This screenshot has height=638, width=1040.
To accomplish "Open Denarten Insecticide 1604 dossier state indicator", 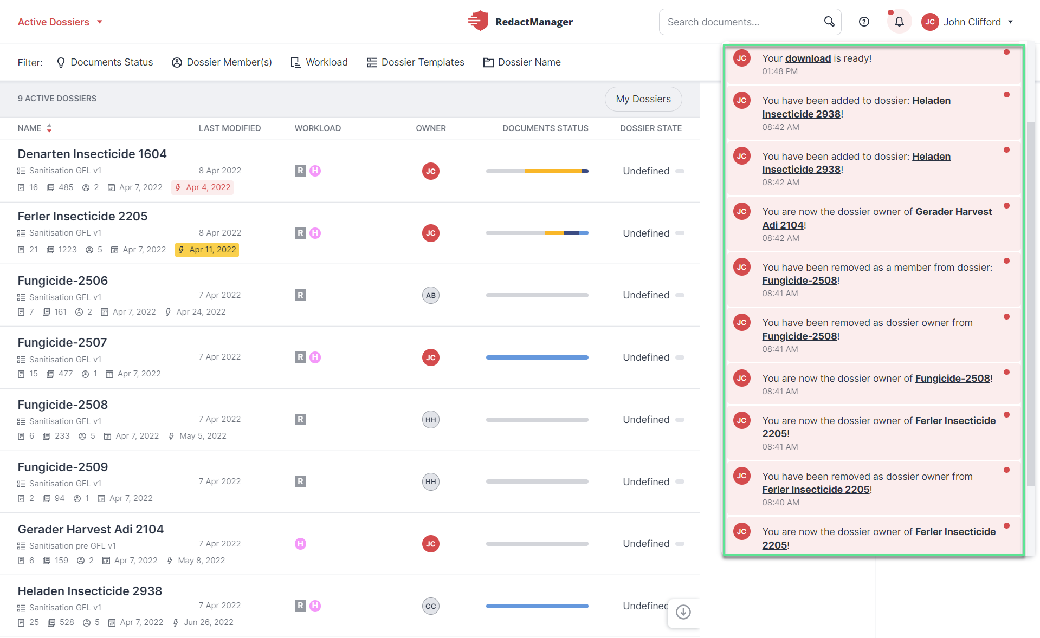I will pyautogui.click(x=680, y=171).
